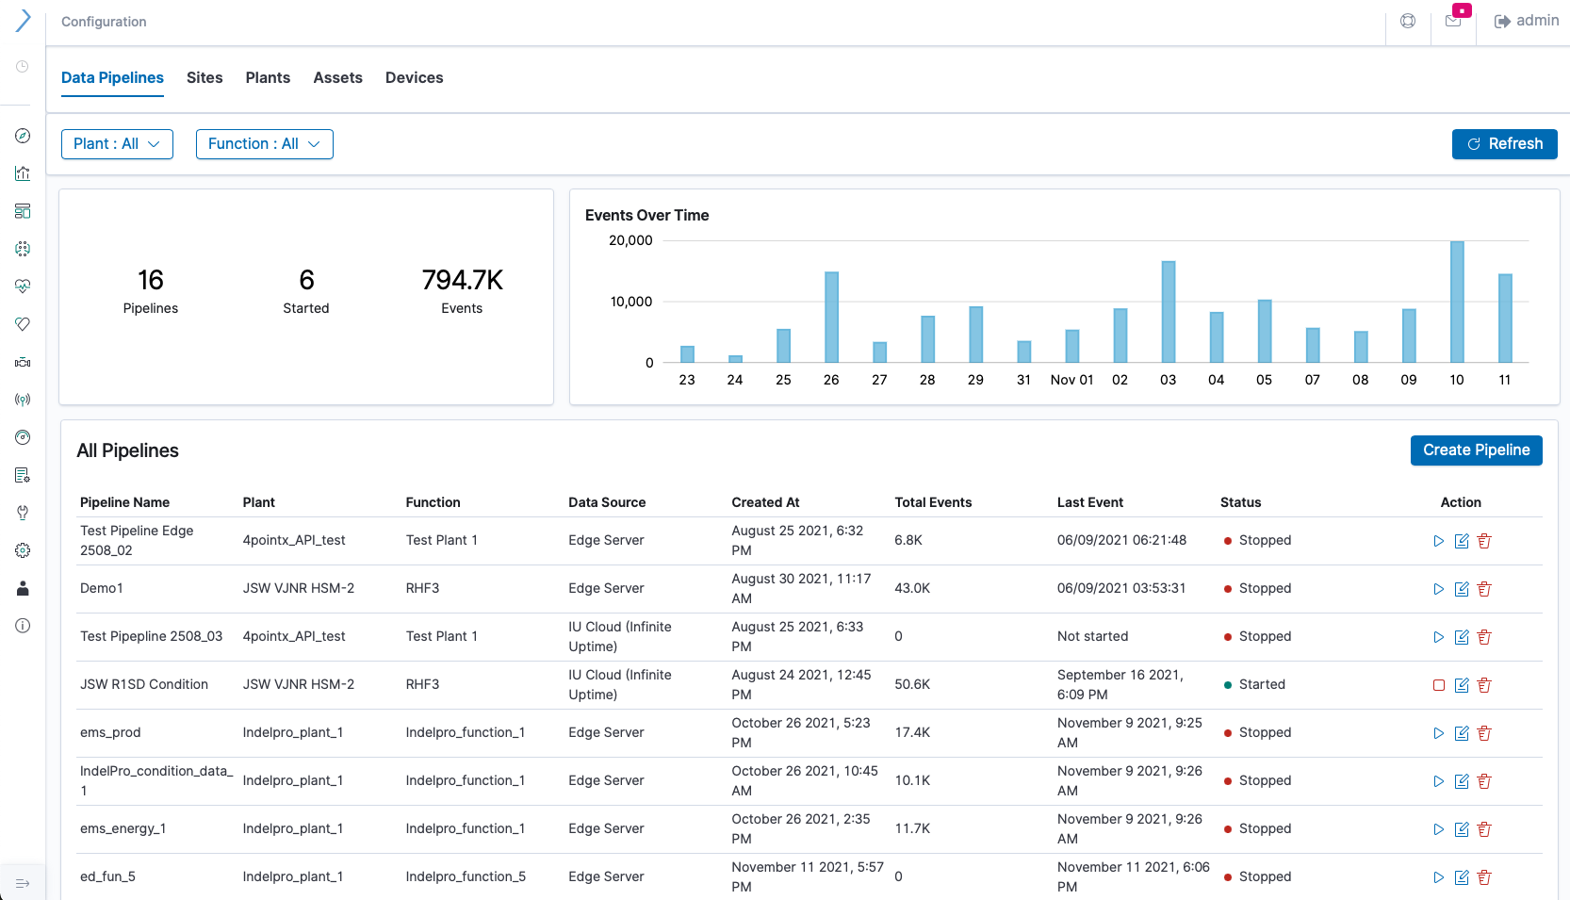The width and height of the screenshot is (1570, 900).
Task: Start the Test Pipeline Edge 2508_02 pipeline
Action: click(x=1438, y=541)
